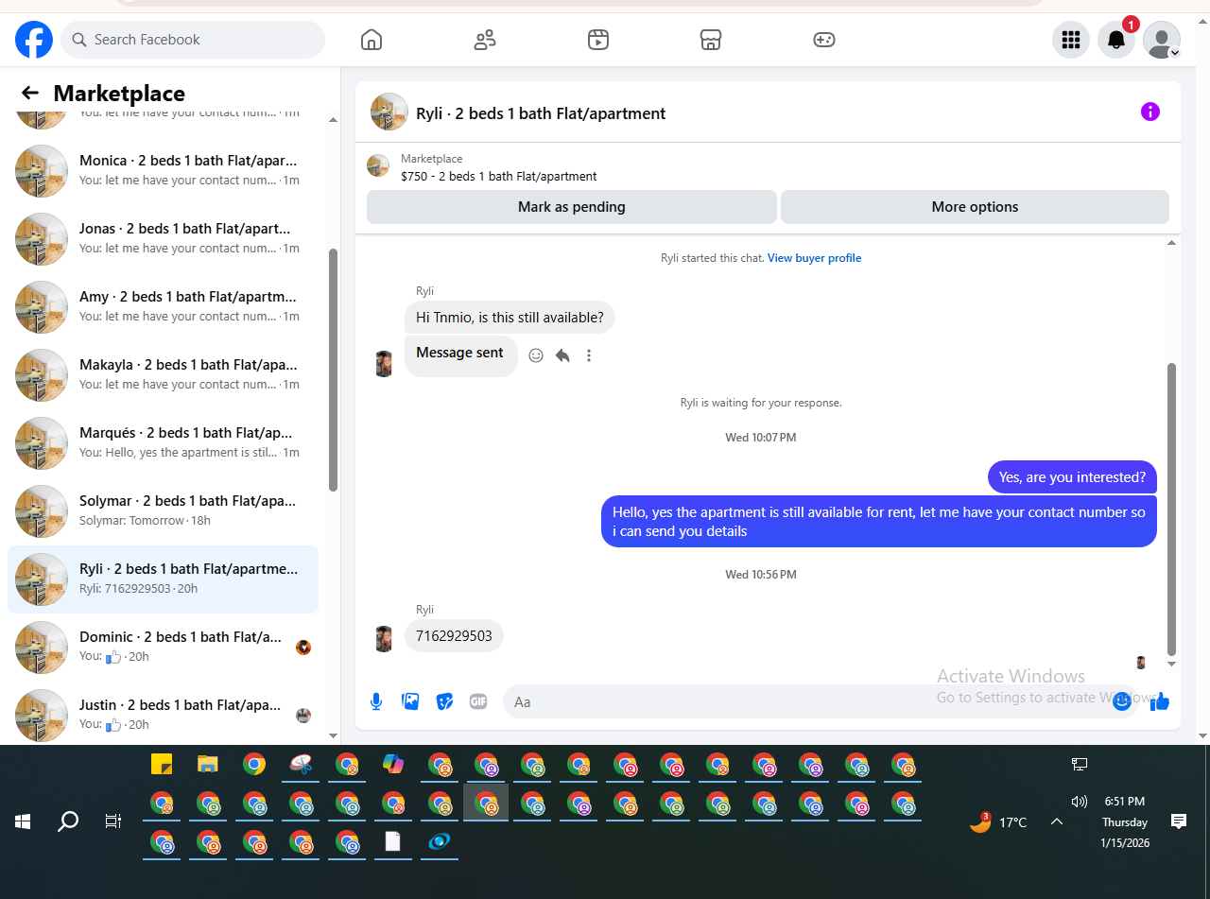This screenshot has height=899, width=1210.
Task: Click the Search Facebook field
Action: click(x=193, y=40)
